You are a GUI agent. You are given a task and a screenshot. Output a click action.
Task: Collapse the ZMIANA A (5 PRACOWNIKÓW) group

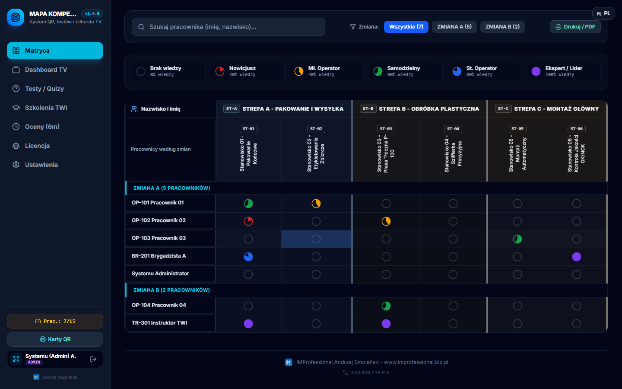[x=171, y=188]
